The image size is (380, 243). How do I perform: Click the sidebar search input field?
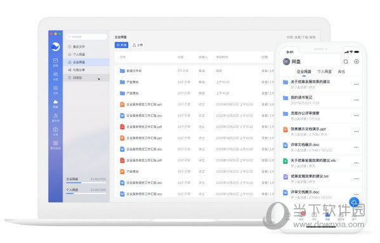(86, 37)
